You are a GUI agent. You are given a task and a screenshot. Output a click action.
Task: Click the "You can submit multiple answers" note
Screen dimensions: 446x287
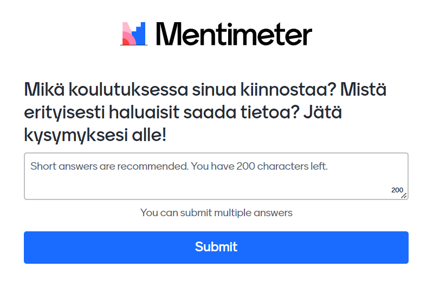point(216,212)
